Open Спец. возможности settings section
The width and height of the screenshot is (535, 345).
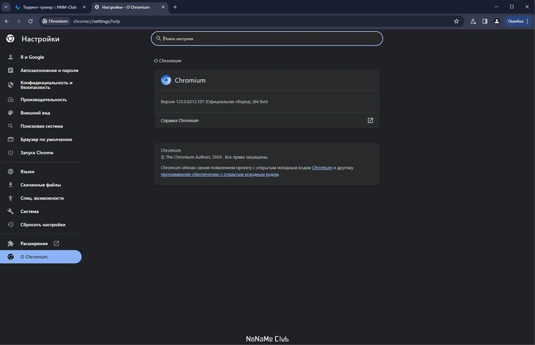(41, 198)
